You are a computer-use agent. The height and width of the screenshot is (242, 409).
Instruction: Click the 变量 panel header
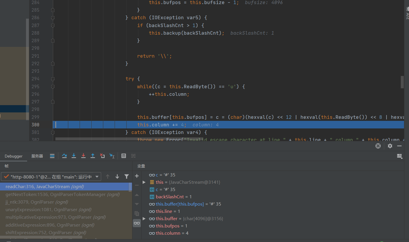pos(141,166)
